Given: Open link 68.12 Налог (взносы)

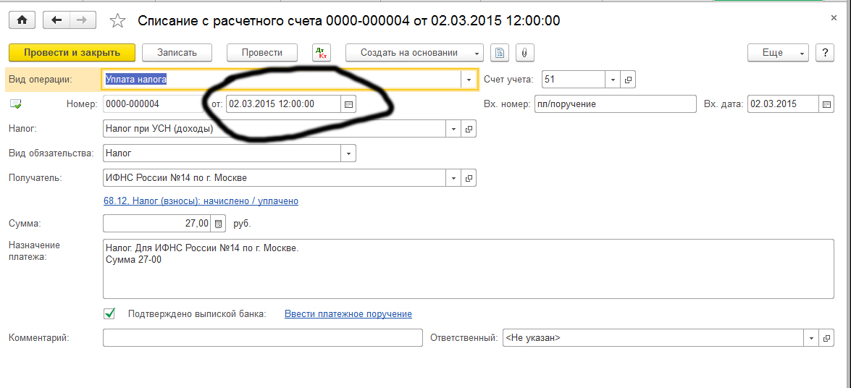Looking at the screenshot, I should pos(201,201).
